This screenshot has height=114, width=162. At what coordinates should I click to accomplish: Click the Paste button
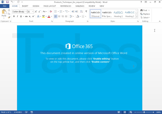click(4, 14)
